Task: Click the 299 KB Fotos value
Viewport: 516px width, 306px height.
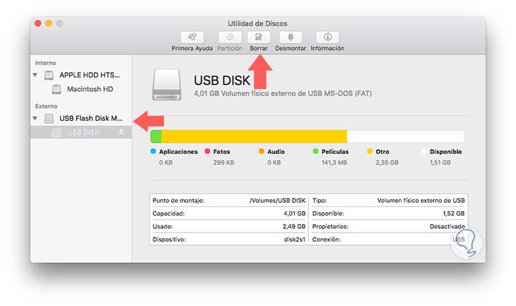Action: pyautogui.click(x=223, y=163)
